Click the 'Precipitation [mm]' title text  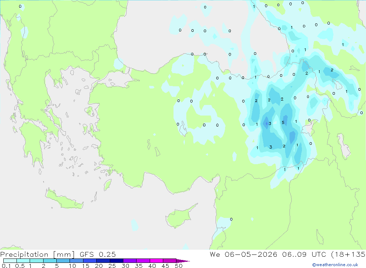point(38,254)
